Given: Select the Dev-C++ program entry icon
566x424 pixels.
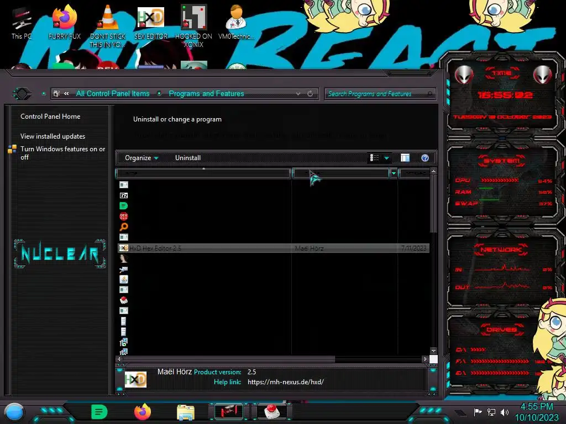Looking at the screenshot, I should pos(123,216).
